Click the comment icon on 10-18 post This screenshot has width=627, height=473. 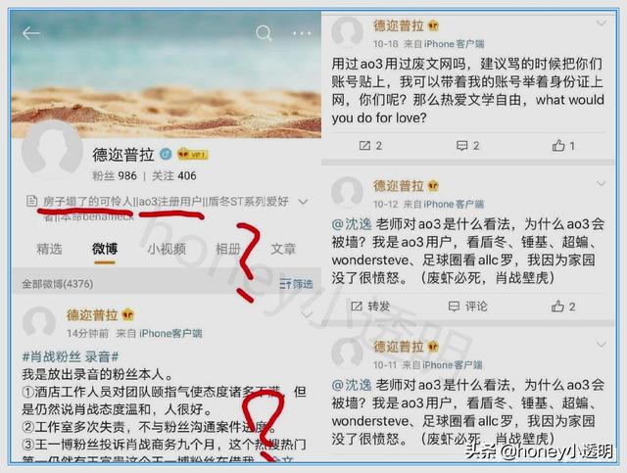[461, 146]
